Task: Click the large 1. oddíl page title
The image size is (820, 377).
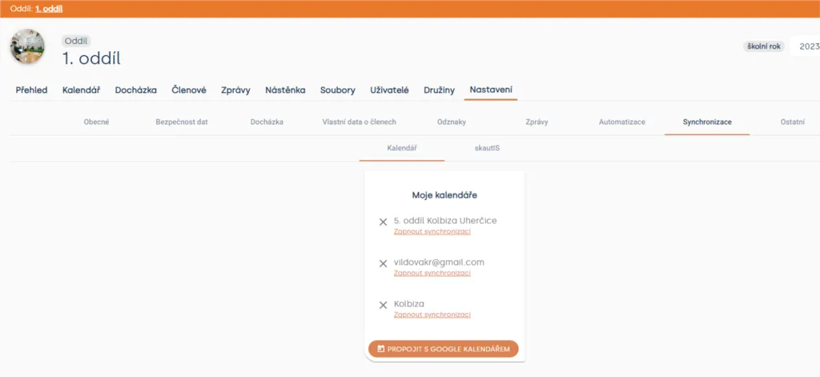Action: click(x=91, y=58)
